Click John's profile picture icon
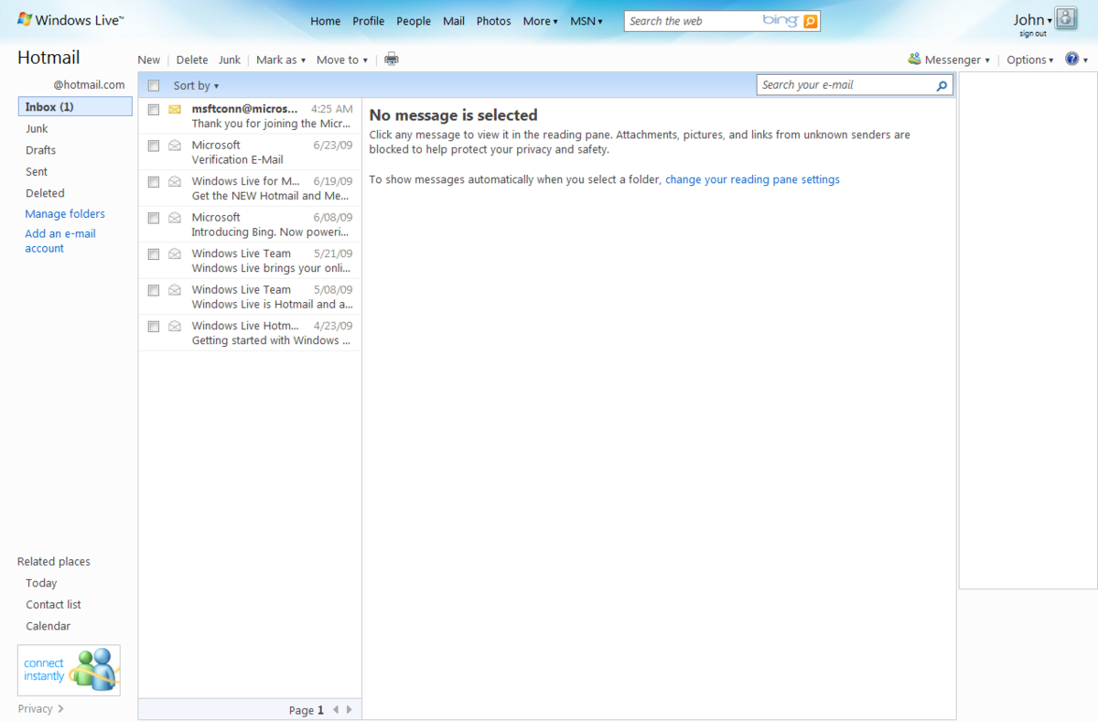Image resolution: width=1098 pixels, height=722 pixels. (x=1066, y=18)
